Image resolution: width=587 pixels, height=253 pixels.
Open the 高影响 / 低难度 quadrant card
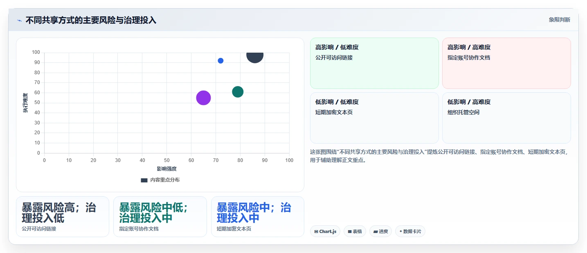[374, 63]
